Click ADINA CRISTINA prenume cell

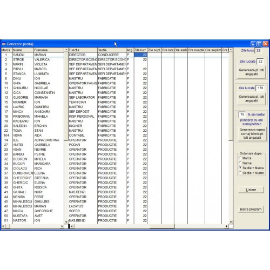click(49, 140)
